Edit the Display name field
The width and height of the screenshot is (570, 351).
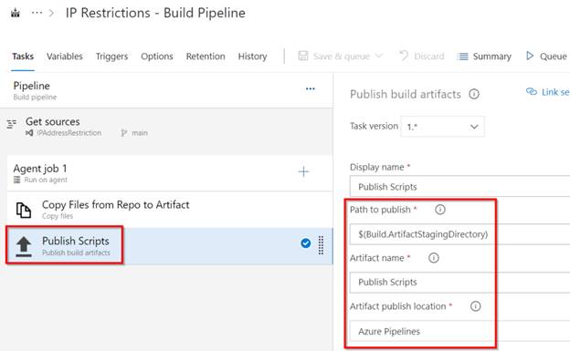pyautogui.click(x=459, y=187)
